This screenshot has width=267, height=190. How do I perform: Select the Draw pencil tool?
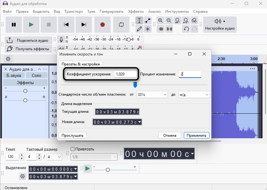[139, 29]
